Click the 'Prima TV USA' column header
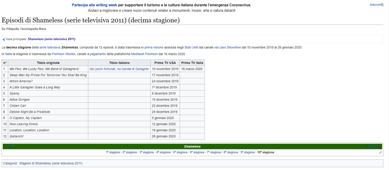 click(165, 63)
